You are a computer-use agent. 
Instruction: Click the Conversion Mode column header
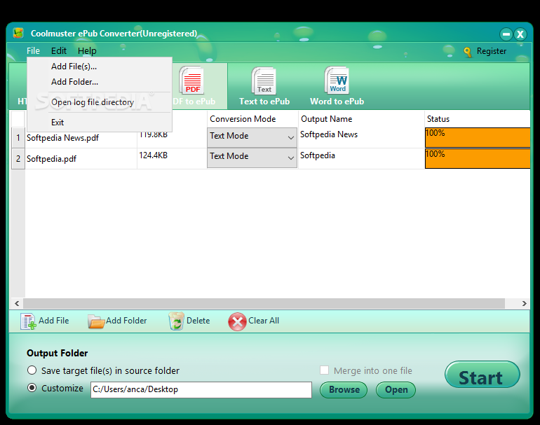point(252,119)
